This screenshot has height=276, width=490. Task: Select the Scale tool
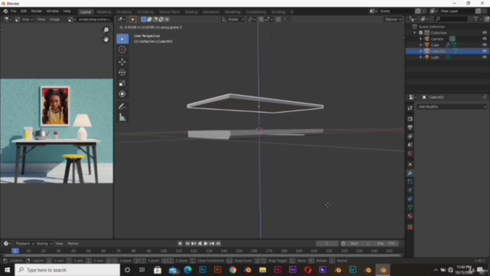[122, 84]
